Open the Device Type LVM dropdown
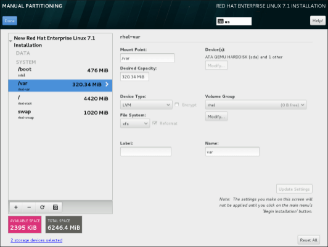 (x=146, y=105)
